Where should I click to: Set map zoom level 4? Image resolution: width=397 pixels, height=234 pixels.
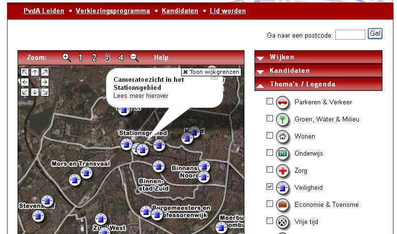click(x=121, y=58)
